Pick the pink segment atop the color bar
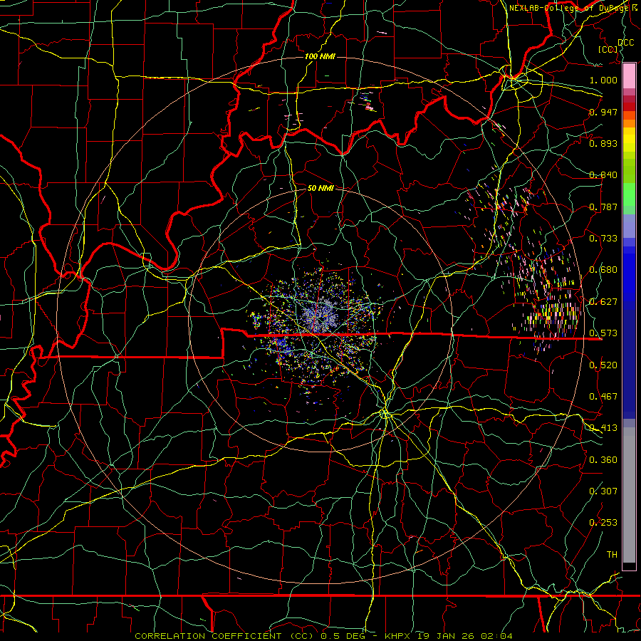The height and width of the screenshot is (641, 641). 629,76
